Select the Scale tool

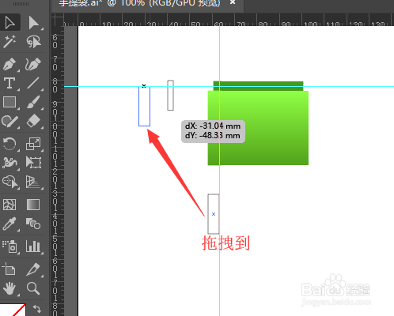pos(33,144)
